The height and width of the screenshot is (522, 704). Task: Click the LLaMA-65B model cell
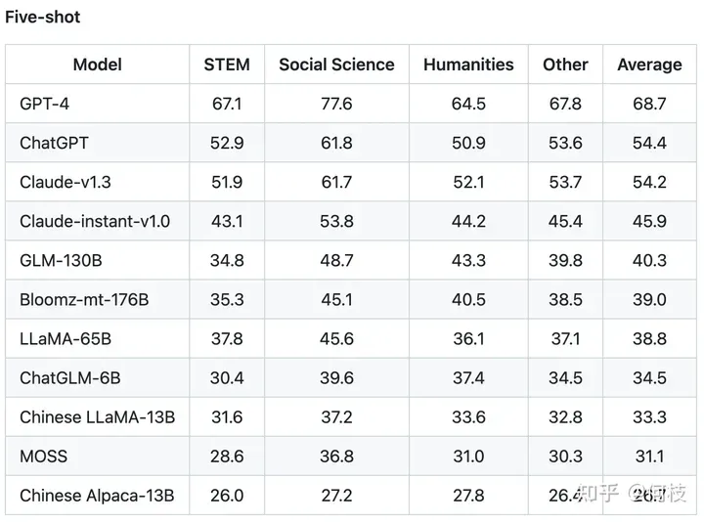click(66, 338)
